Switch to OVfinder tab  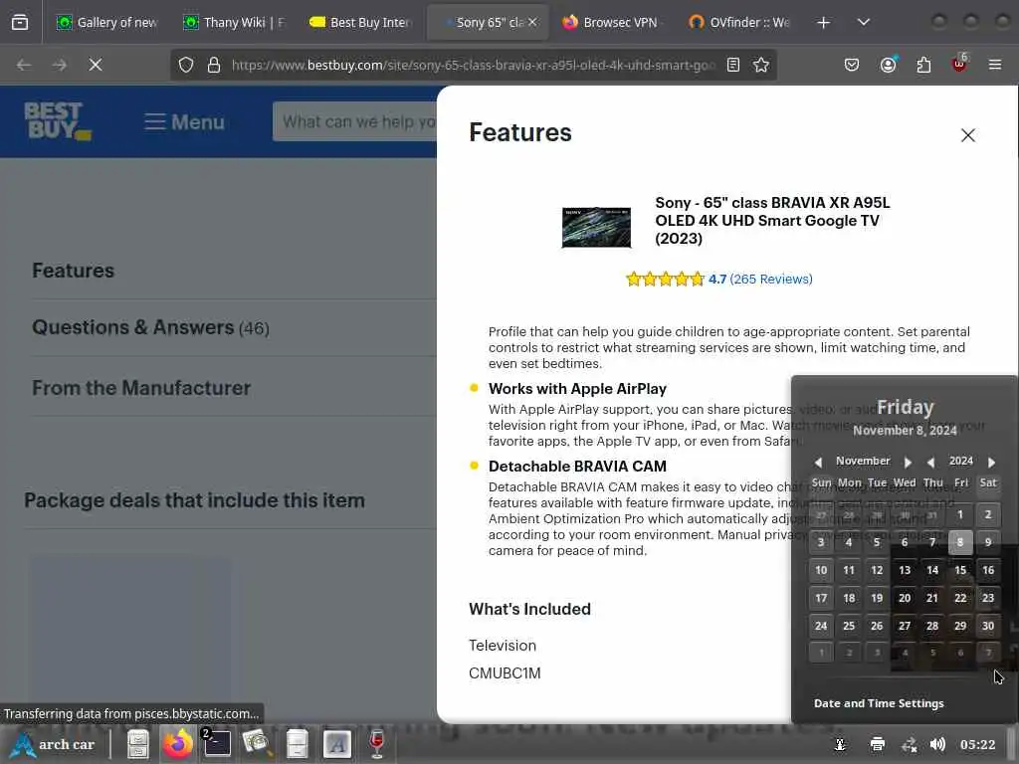(x=739, y=23)
